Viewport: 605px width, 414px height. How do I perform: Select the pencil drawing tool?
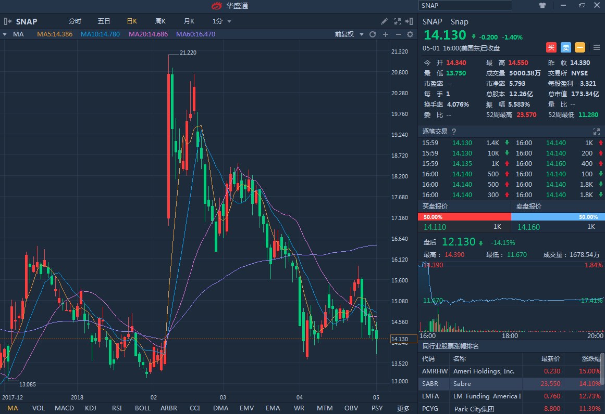tap(384, 21)
